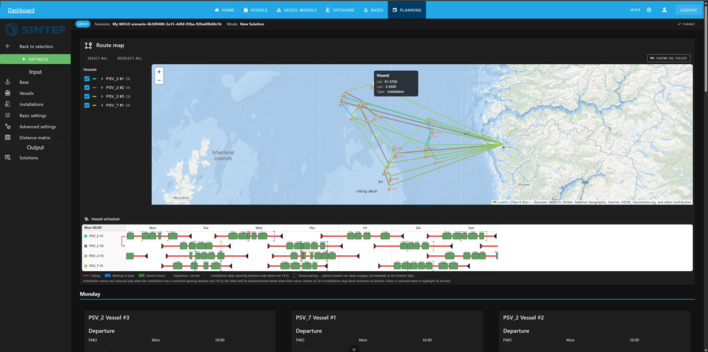Click the Vessel schedule header icon
Image resolution: width=708 pixels, height=352 pixels.
(87, 219)
